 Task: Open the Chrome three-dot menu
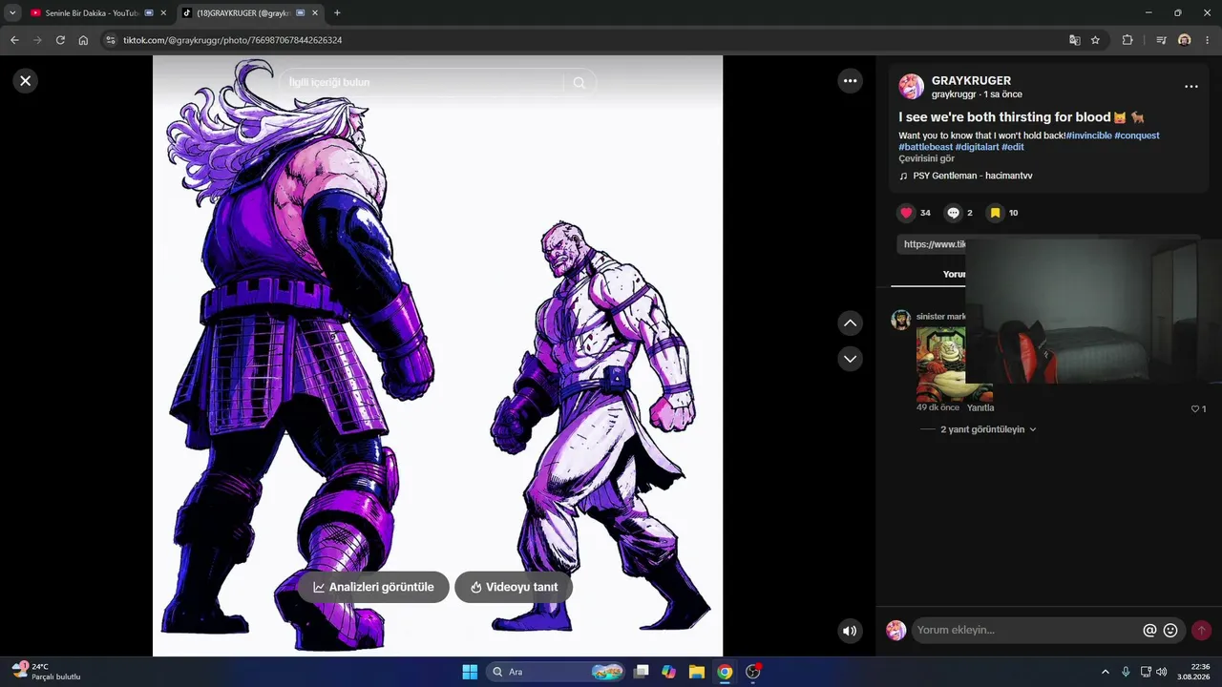(x=1208, y=40)
